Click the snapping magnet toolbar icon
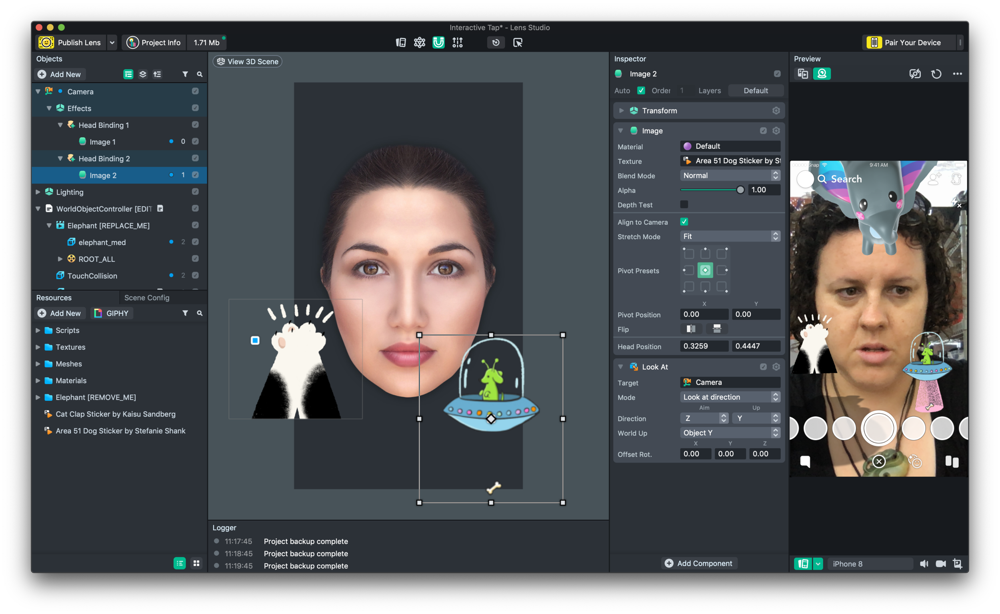This screenshot has height=614, width=1000. pyautogui.click(x=438, y=42)
